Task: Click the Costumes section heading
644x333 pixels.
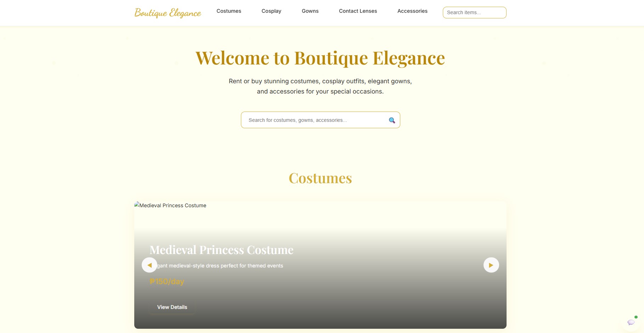Action: 320,178
